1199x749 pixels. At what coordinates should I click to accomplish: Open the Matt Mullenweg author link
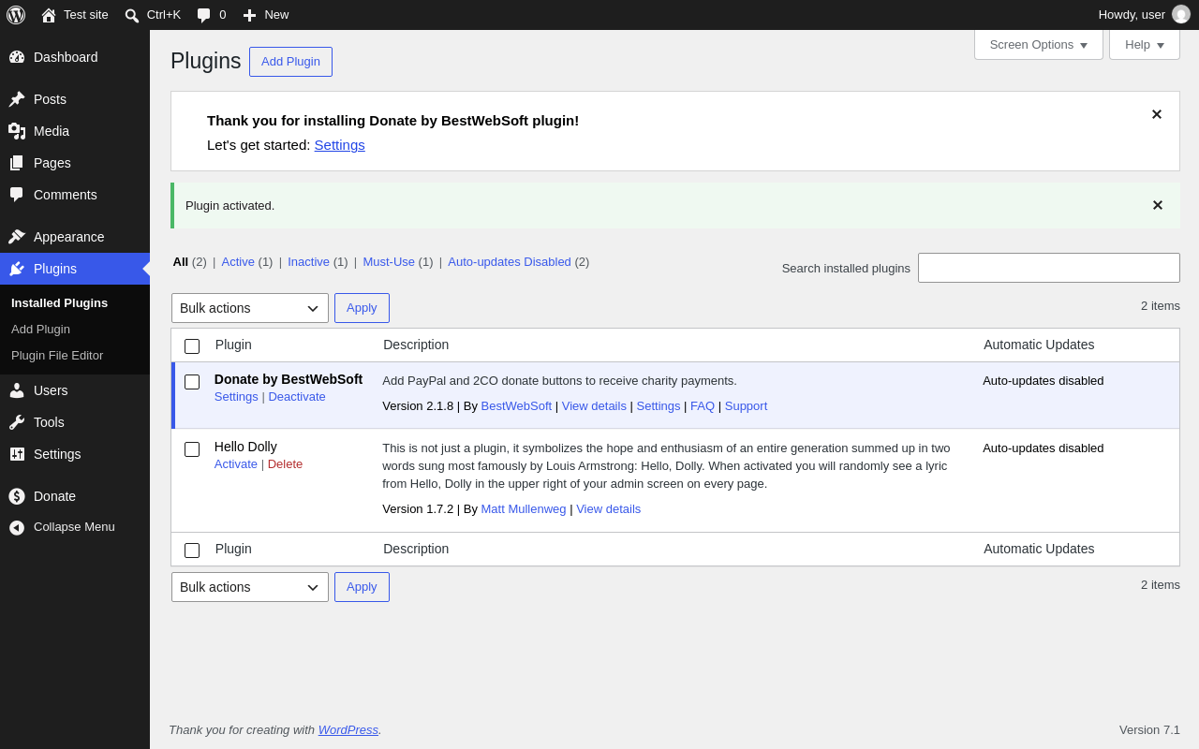[x=524, y=509]
